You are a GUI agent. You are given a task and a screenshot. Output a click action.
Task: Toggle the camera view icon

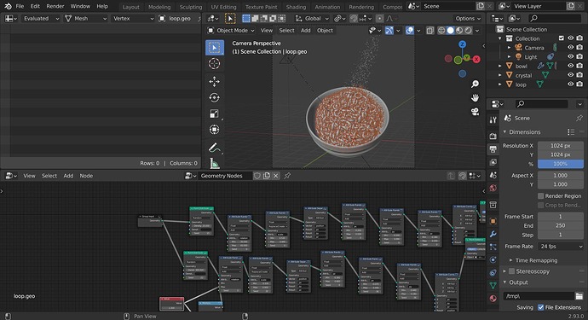pyautogui.click(x=476, y=112)
